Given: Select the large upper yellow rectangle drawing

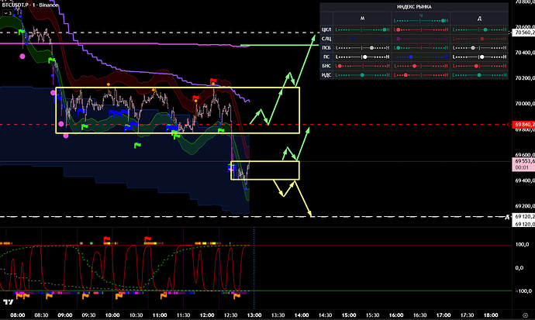Looking at the screenshot, I should [x=177, y=88].
